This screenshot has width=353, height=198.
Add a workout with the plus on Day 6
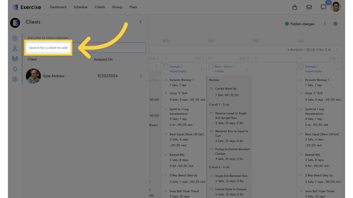coord(301,58)
